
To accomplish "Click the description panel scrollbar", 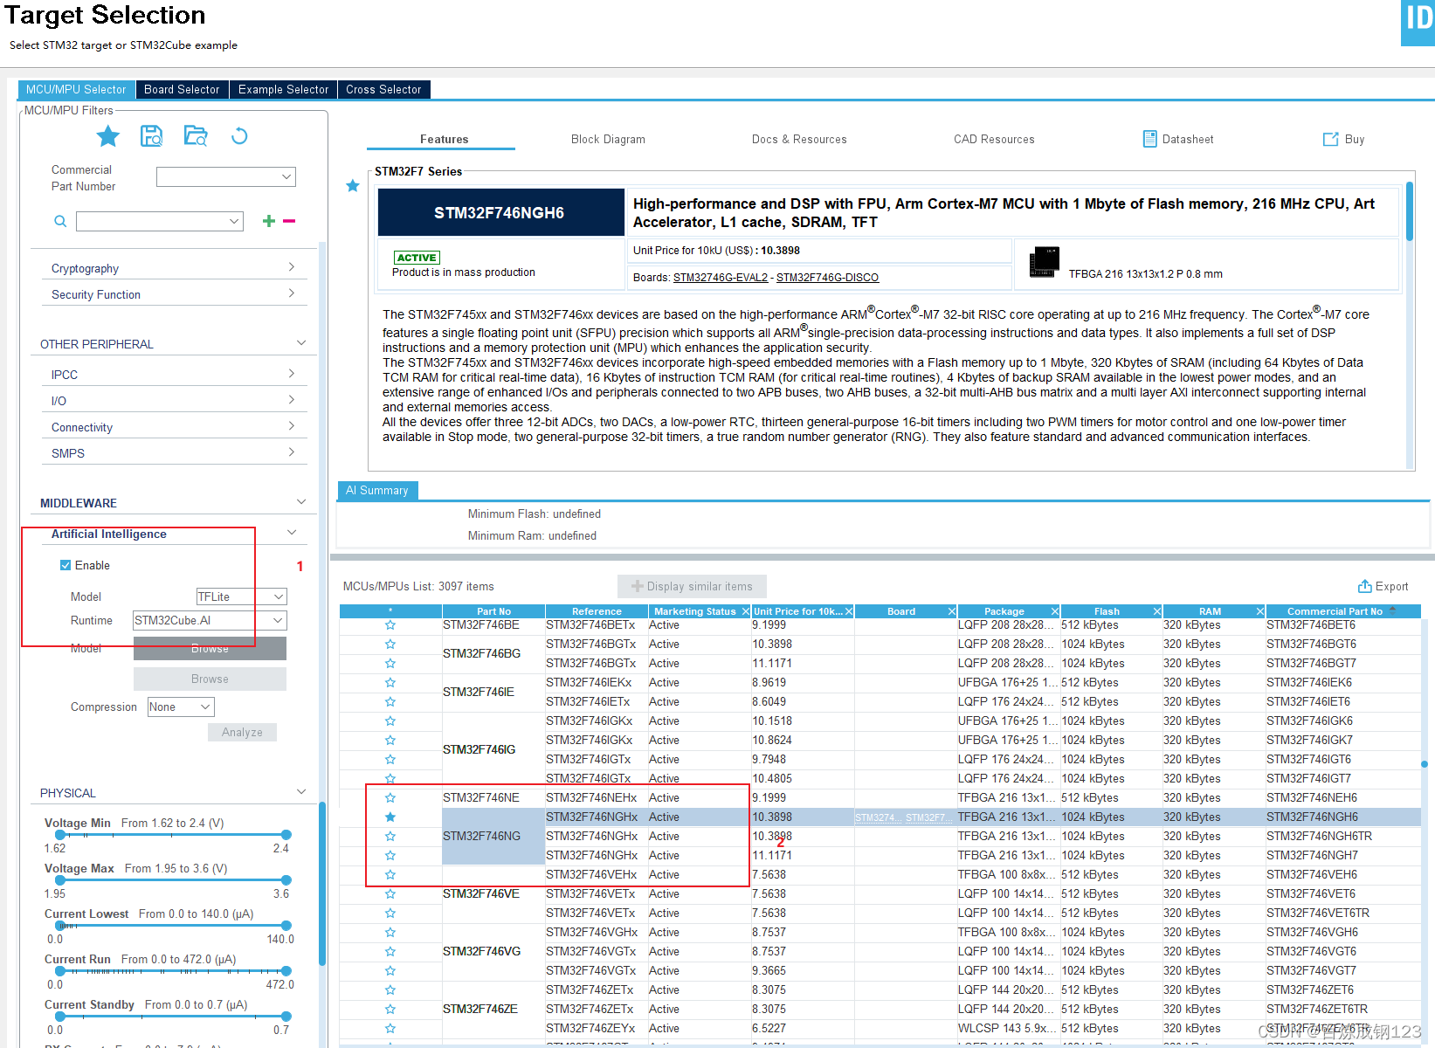I will click(x=1409, y=211).
